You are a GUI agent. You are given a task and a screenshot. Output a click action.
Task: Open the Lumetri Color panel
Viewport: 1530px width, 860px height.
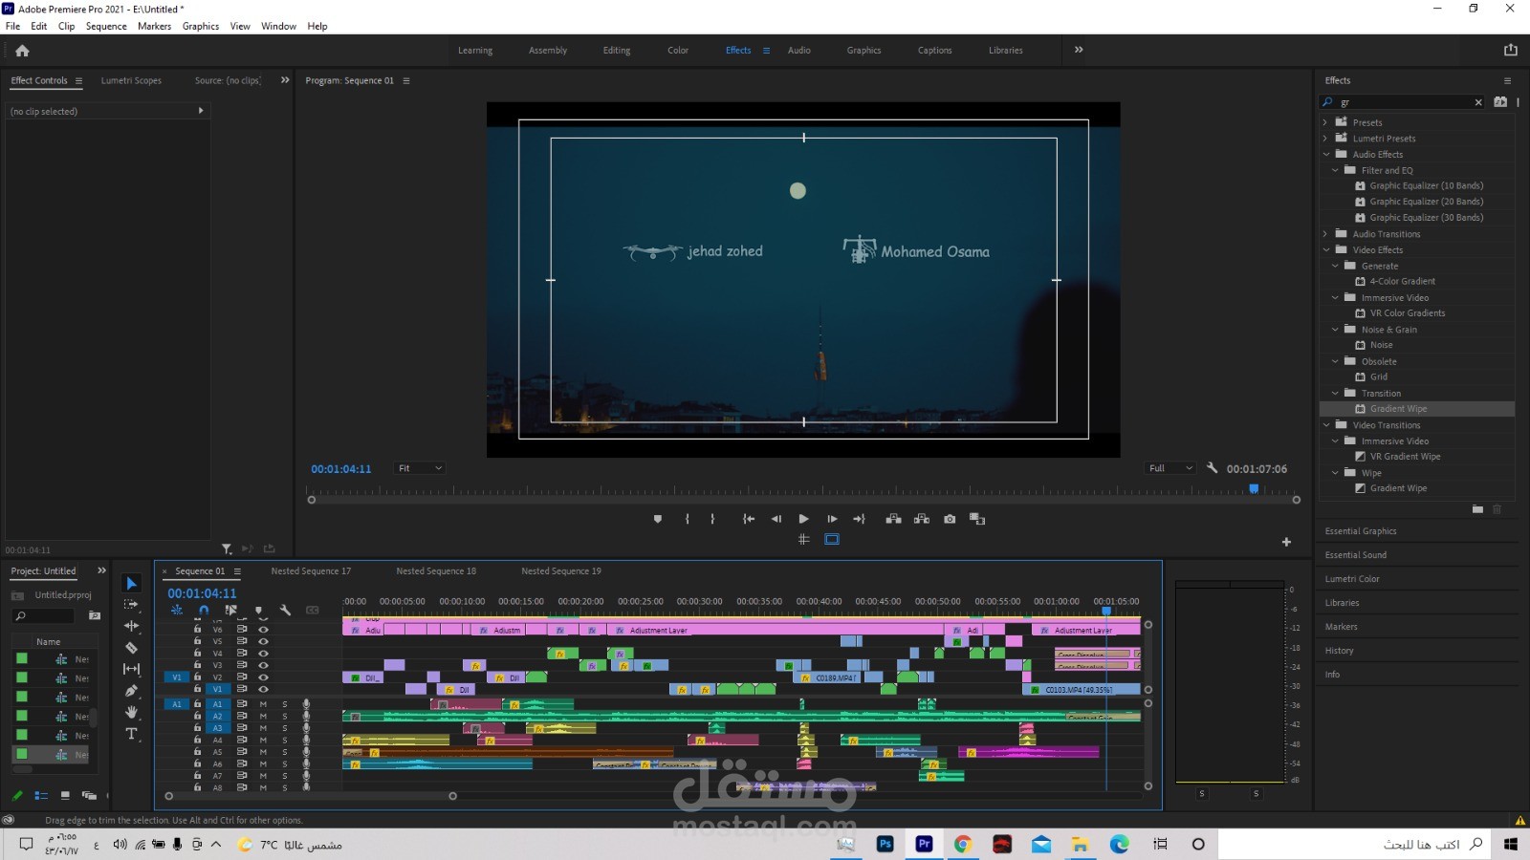(1352, 579)
